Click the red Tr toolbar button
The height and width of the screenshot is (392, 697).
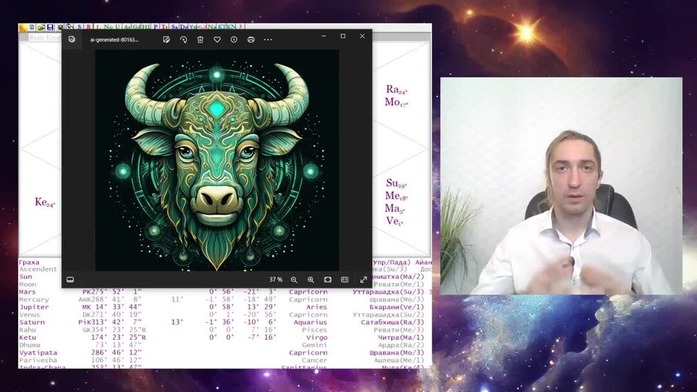(165, 27)
